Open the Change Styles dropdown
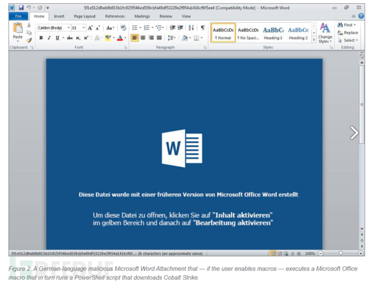The height and width of the screenshot is (283, 375). [325, 33]
